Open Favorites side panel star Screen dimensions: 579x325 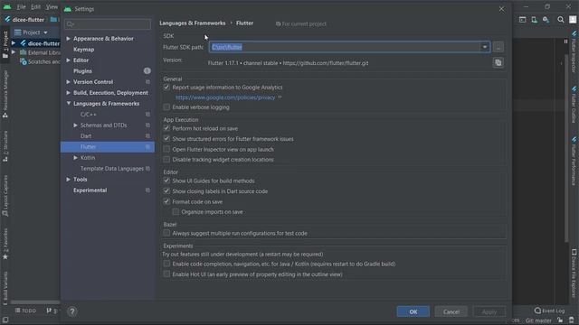tap(5, 244)
